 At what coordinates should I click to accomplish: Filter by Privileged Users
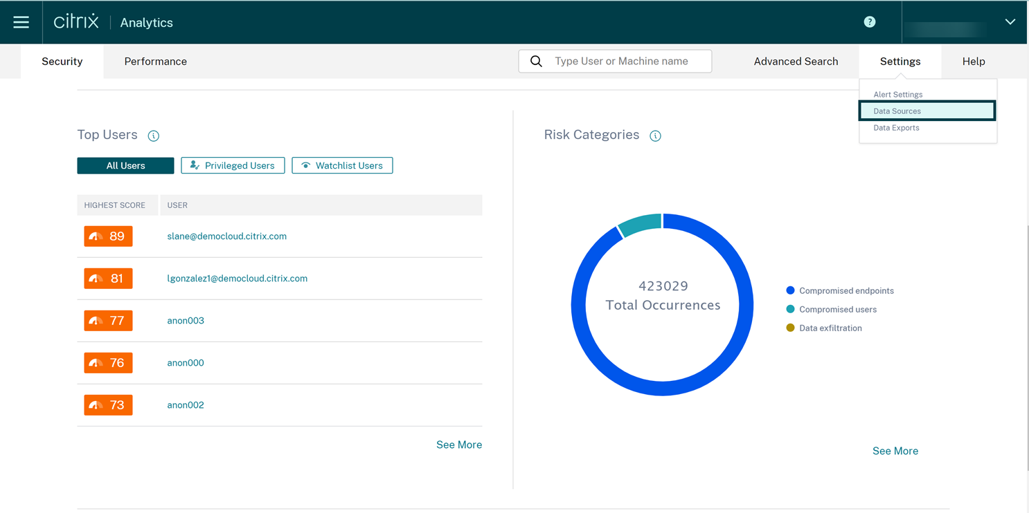pos(233,166)
